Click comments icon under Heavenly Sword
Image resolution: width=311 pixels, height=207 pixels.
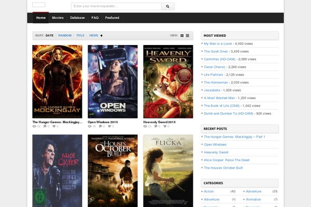click(x=156, y=126)
